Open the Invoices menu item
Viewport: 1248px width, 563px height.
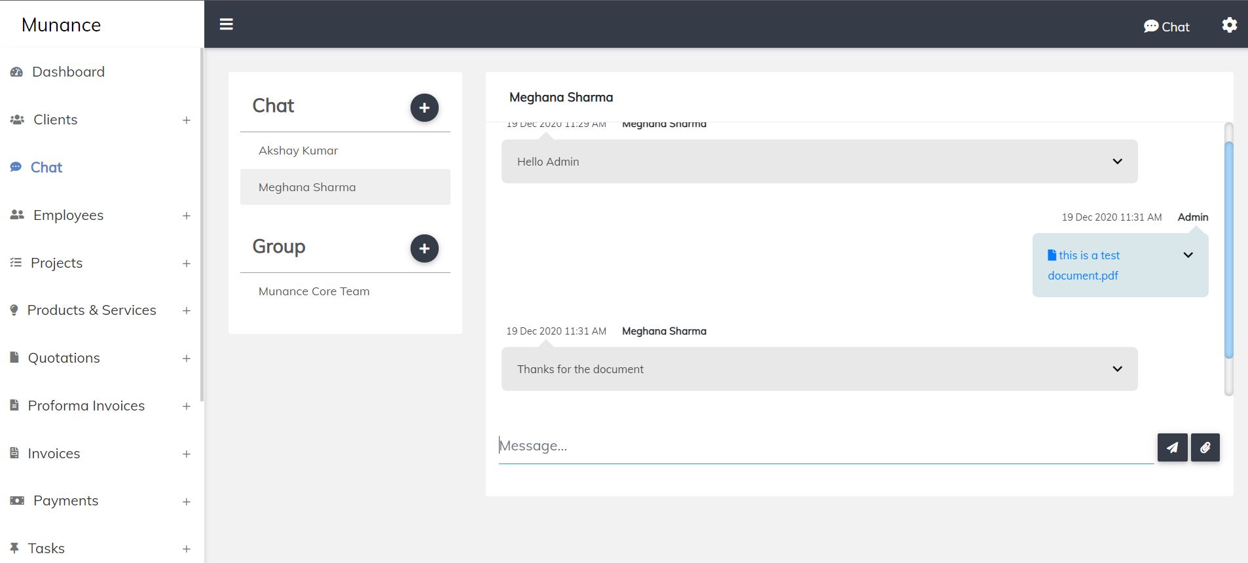click(x=54, y=454)
